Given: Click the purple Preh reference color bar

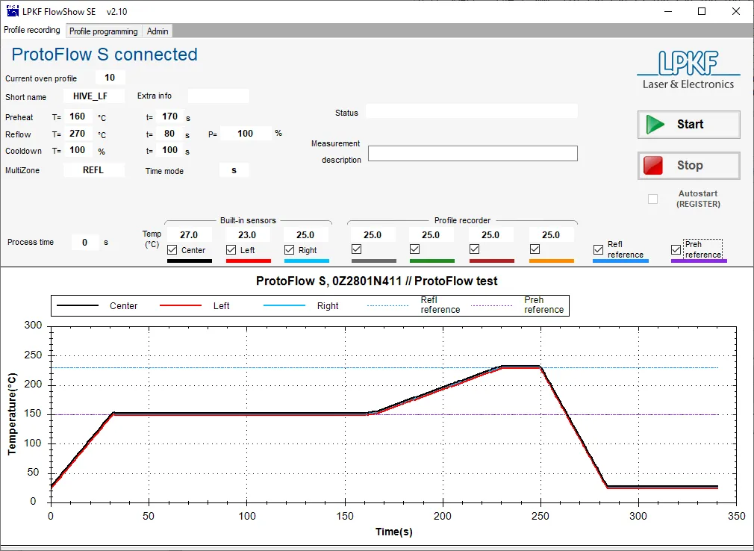Looking at the screenshot, I should click(699, 261).
